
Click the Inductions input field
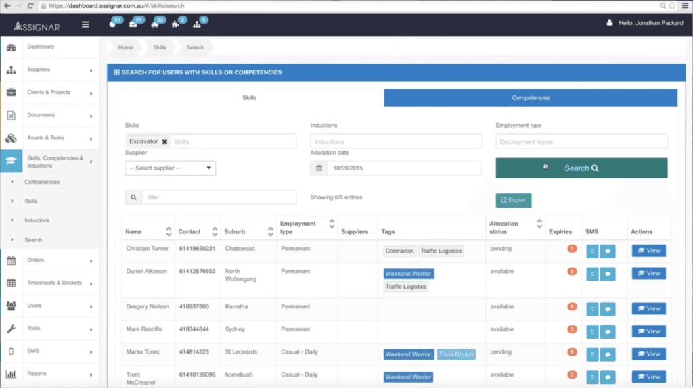[396, 142]
